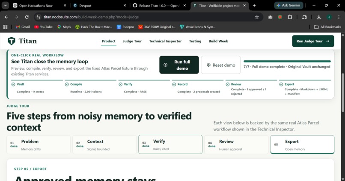Screen dimensions: 345x181
Task: Bookmark this page with the star icon
Action: point(257,17)
